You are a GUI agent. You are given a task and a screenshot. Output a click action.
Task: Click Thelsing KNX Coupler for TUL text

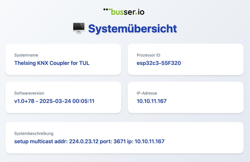(52, 63)
